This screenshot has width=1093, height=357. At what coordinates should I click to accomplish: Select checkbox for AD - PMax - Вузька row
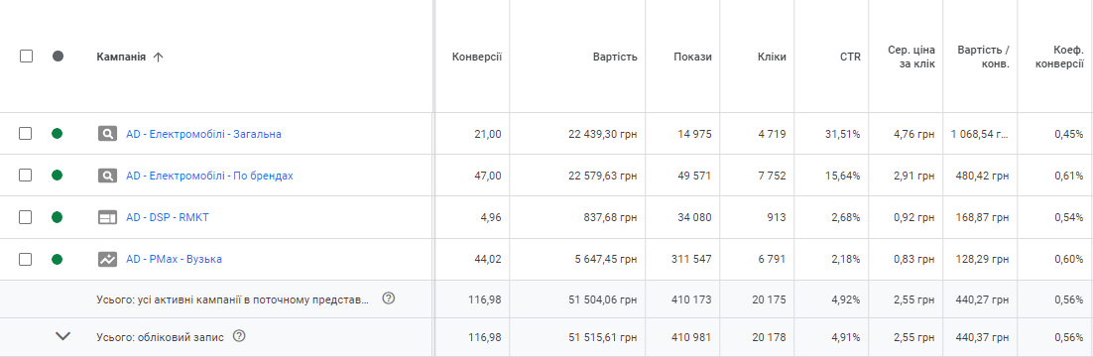pyautogui.click(x=25, y=260)
